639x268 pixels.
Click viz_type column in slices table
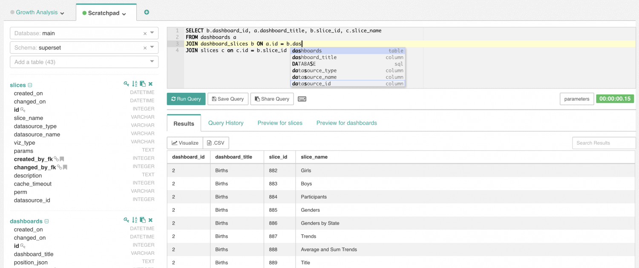[25, 143]
